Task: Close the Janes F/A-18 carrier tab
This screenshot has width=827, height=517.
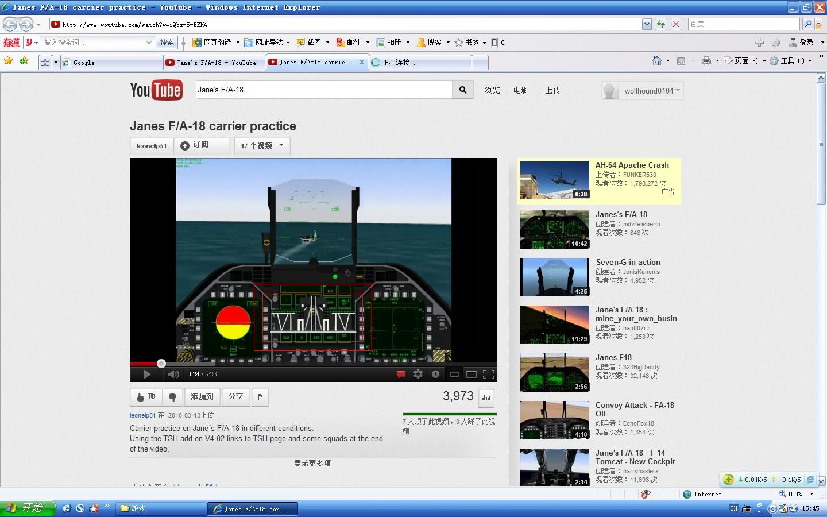Action: pyautogui.click(x=362, y=62)
